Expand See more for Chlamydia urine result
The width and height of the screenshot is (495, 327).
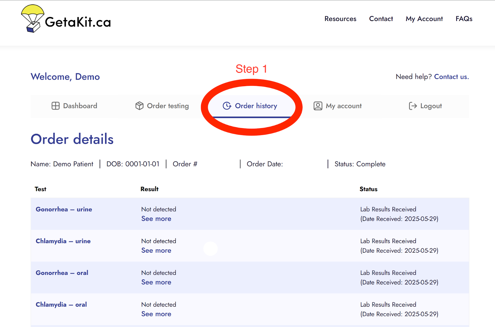156,250
